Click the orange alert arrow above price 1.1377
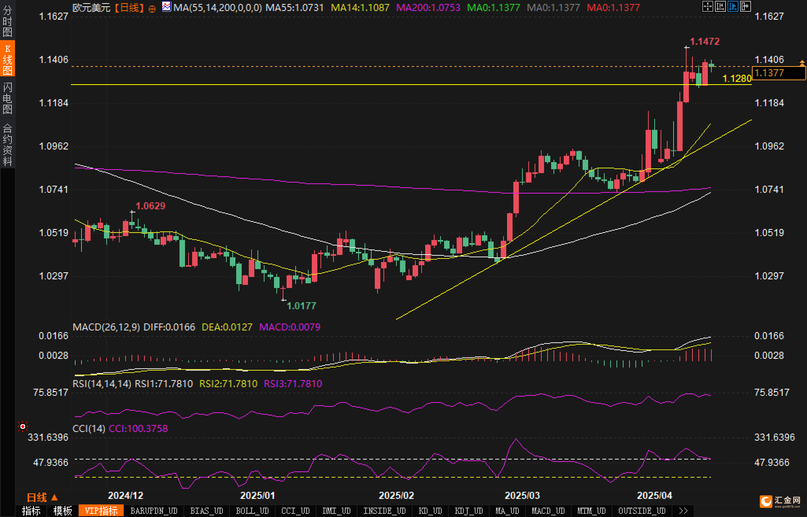807x517 pixels. coord(802,63)
